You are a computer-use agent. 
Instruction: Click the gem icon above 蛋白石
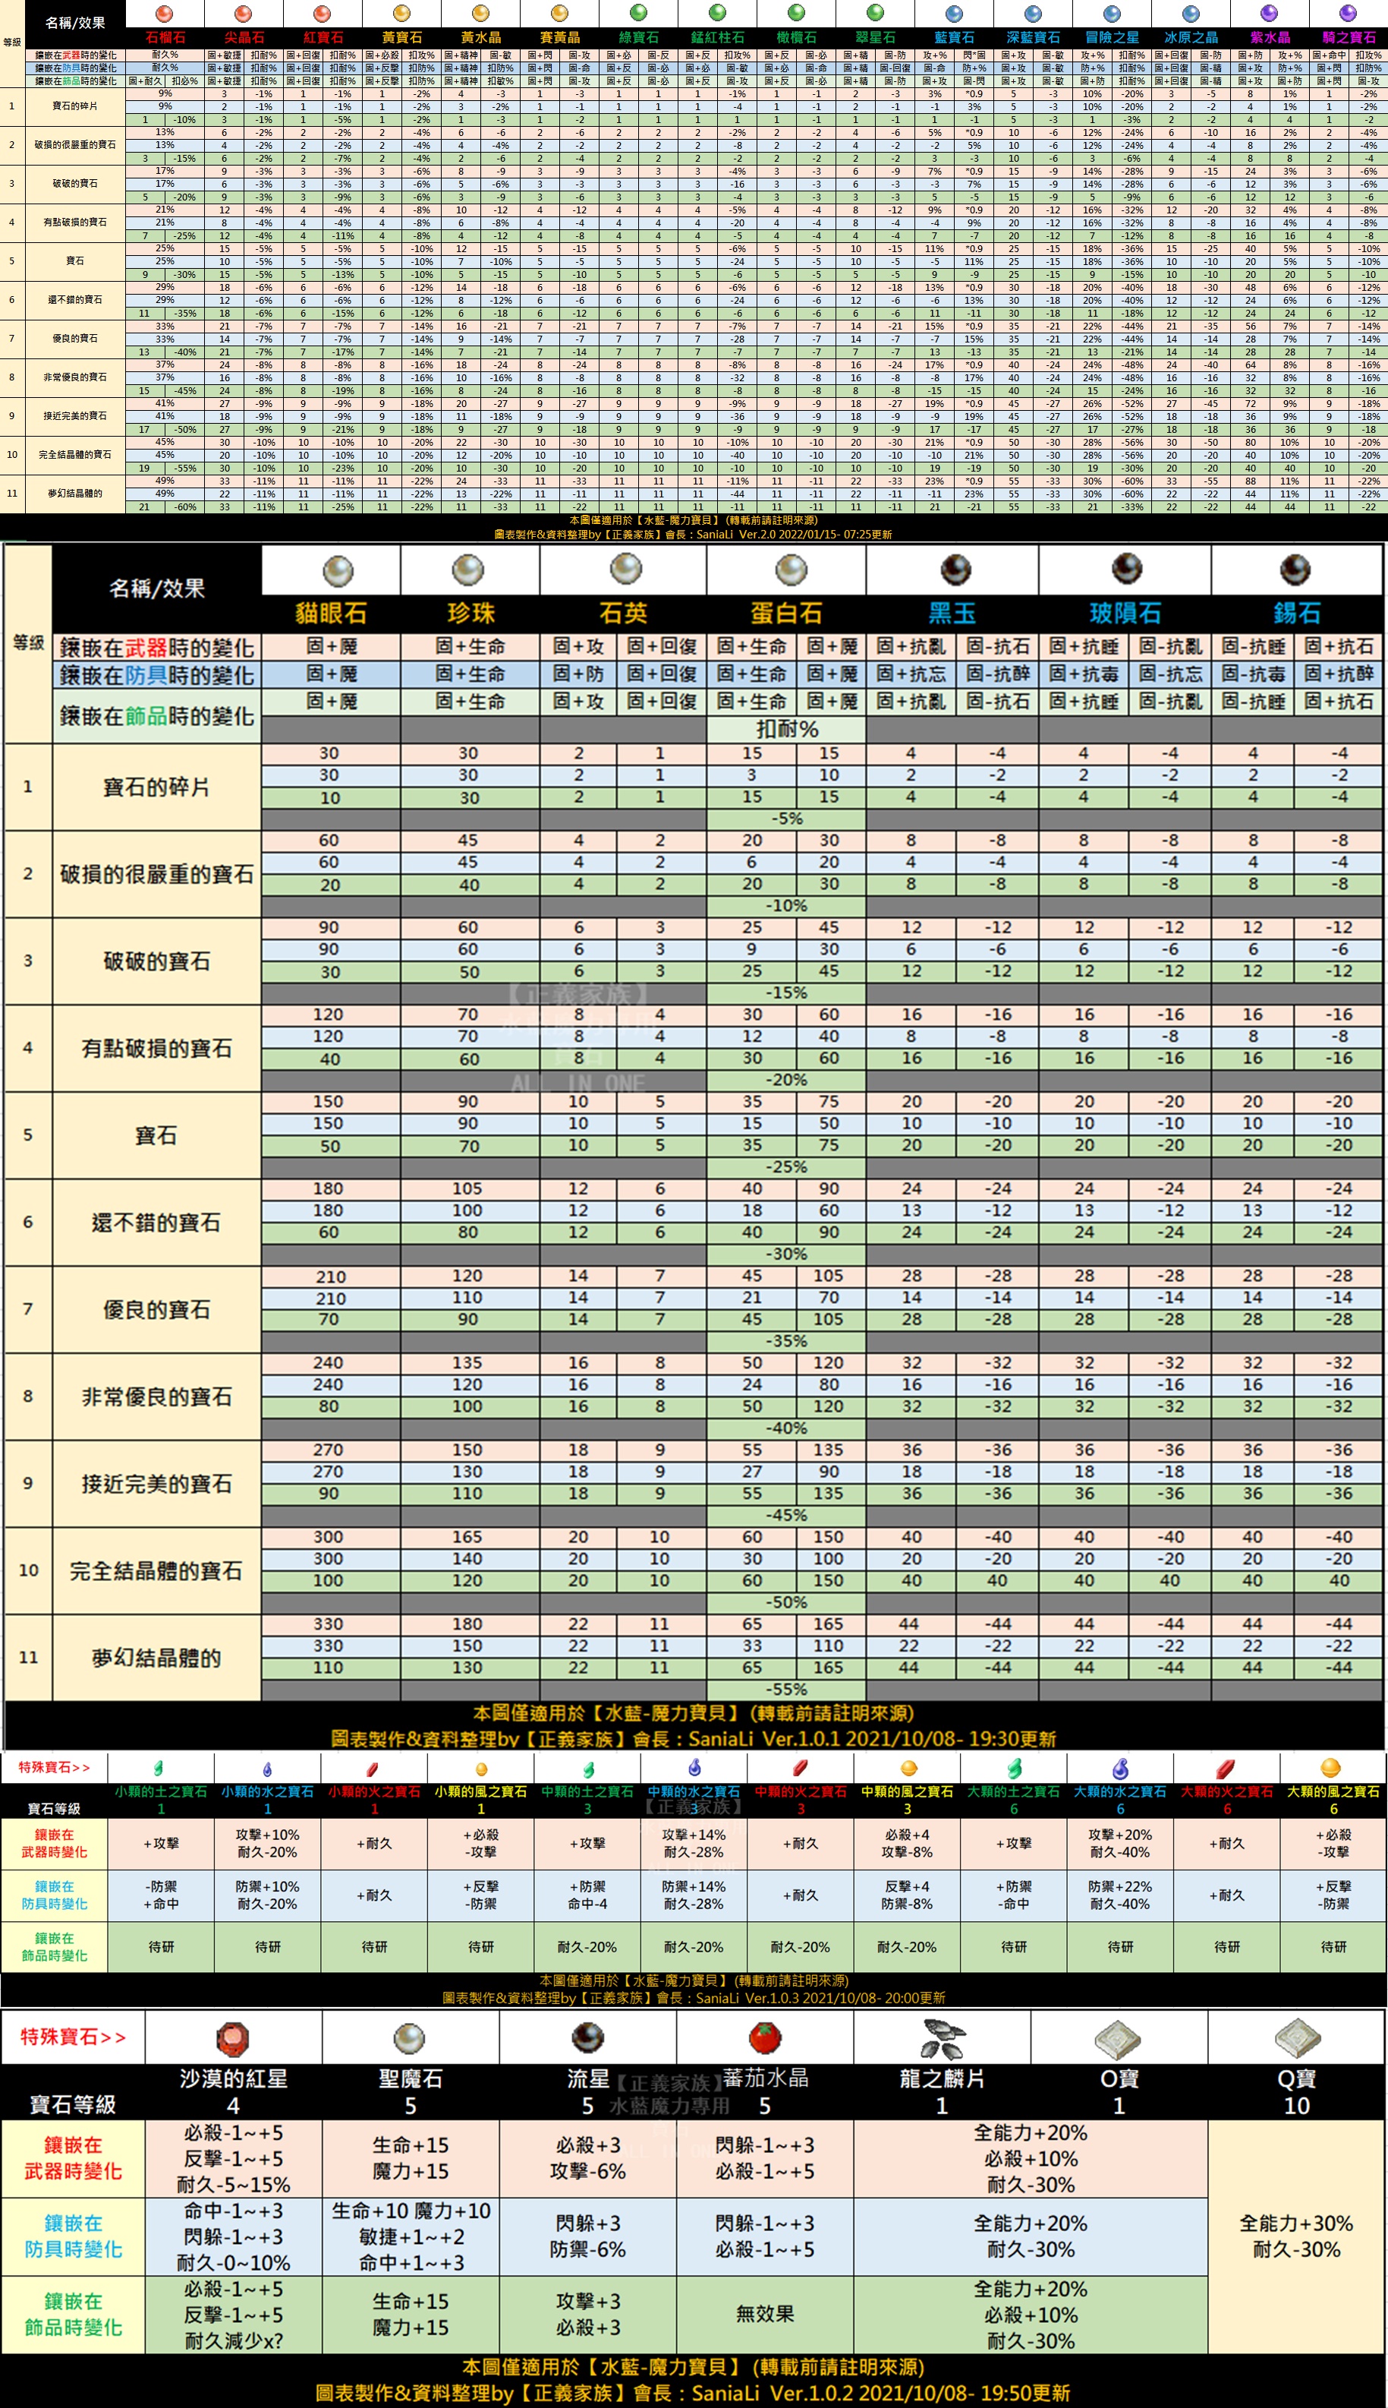pos(792,570)
